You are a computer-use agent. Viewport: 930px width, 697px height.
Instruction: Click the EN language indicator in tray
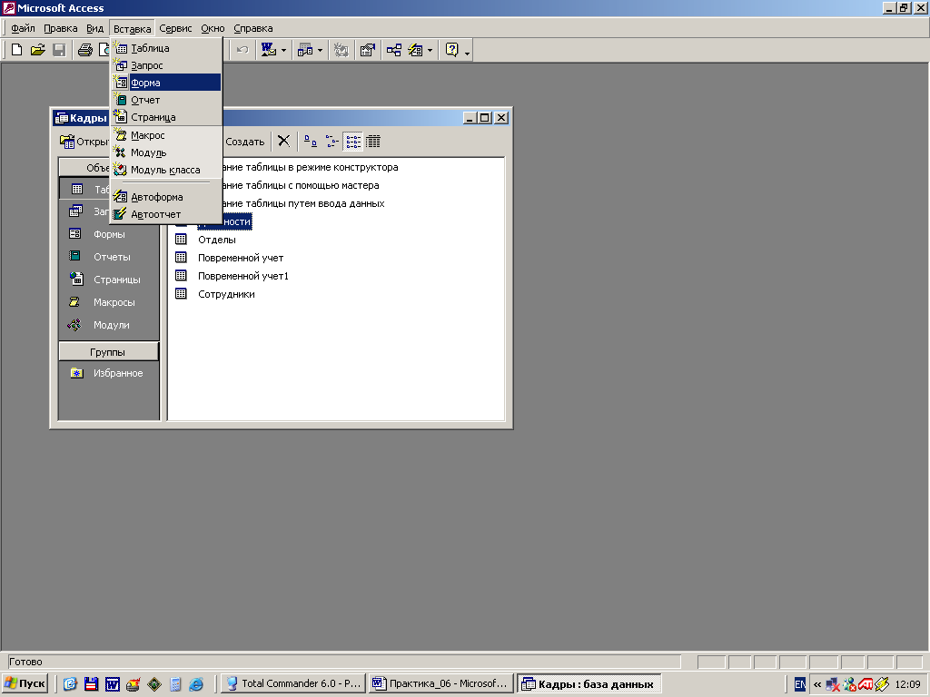[800, 684]
